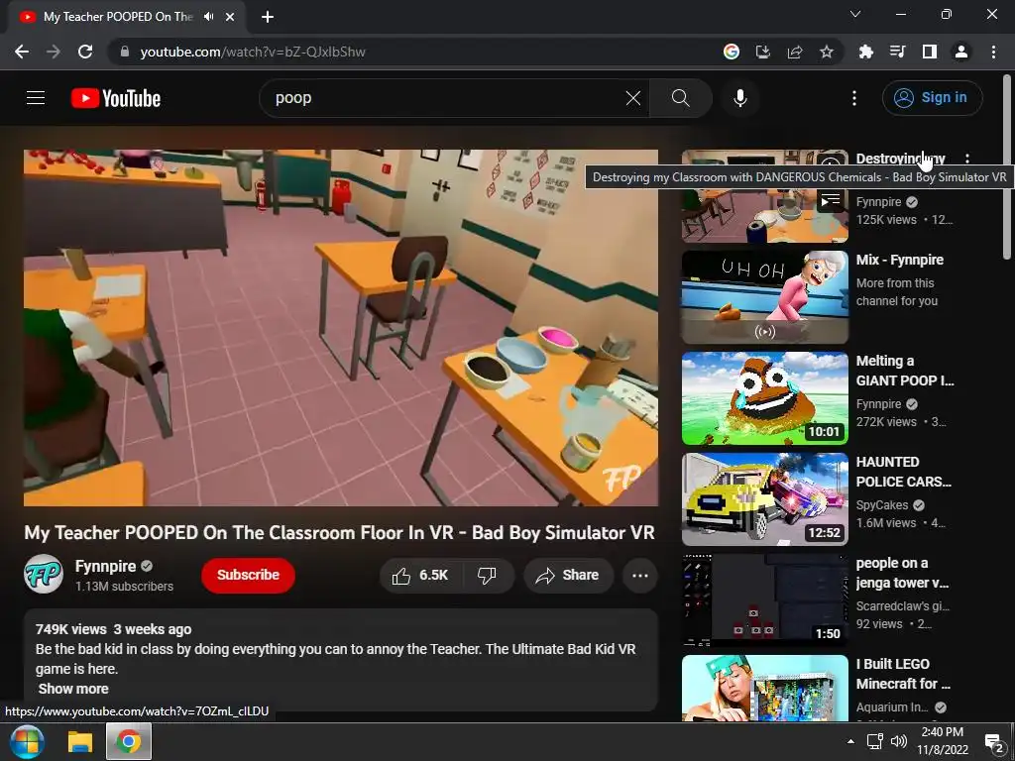Bookmark this page with star
This screenshot has width=1015, height=761.
(827, 52)
